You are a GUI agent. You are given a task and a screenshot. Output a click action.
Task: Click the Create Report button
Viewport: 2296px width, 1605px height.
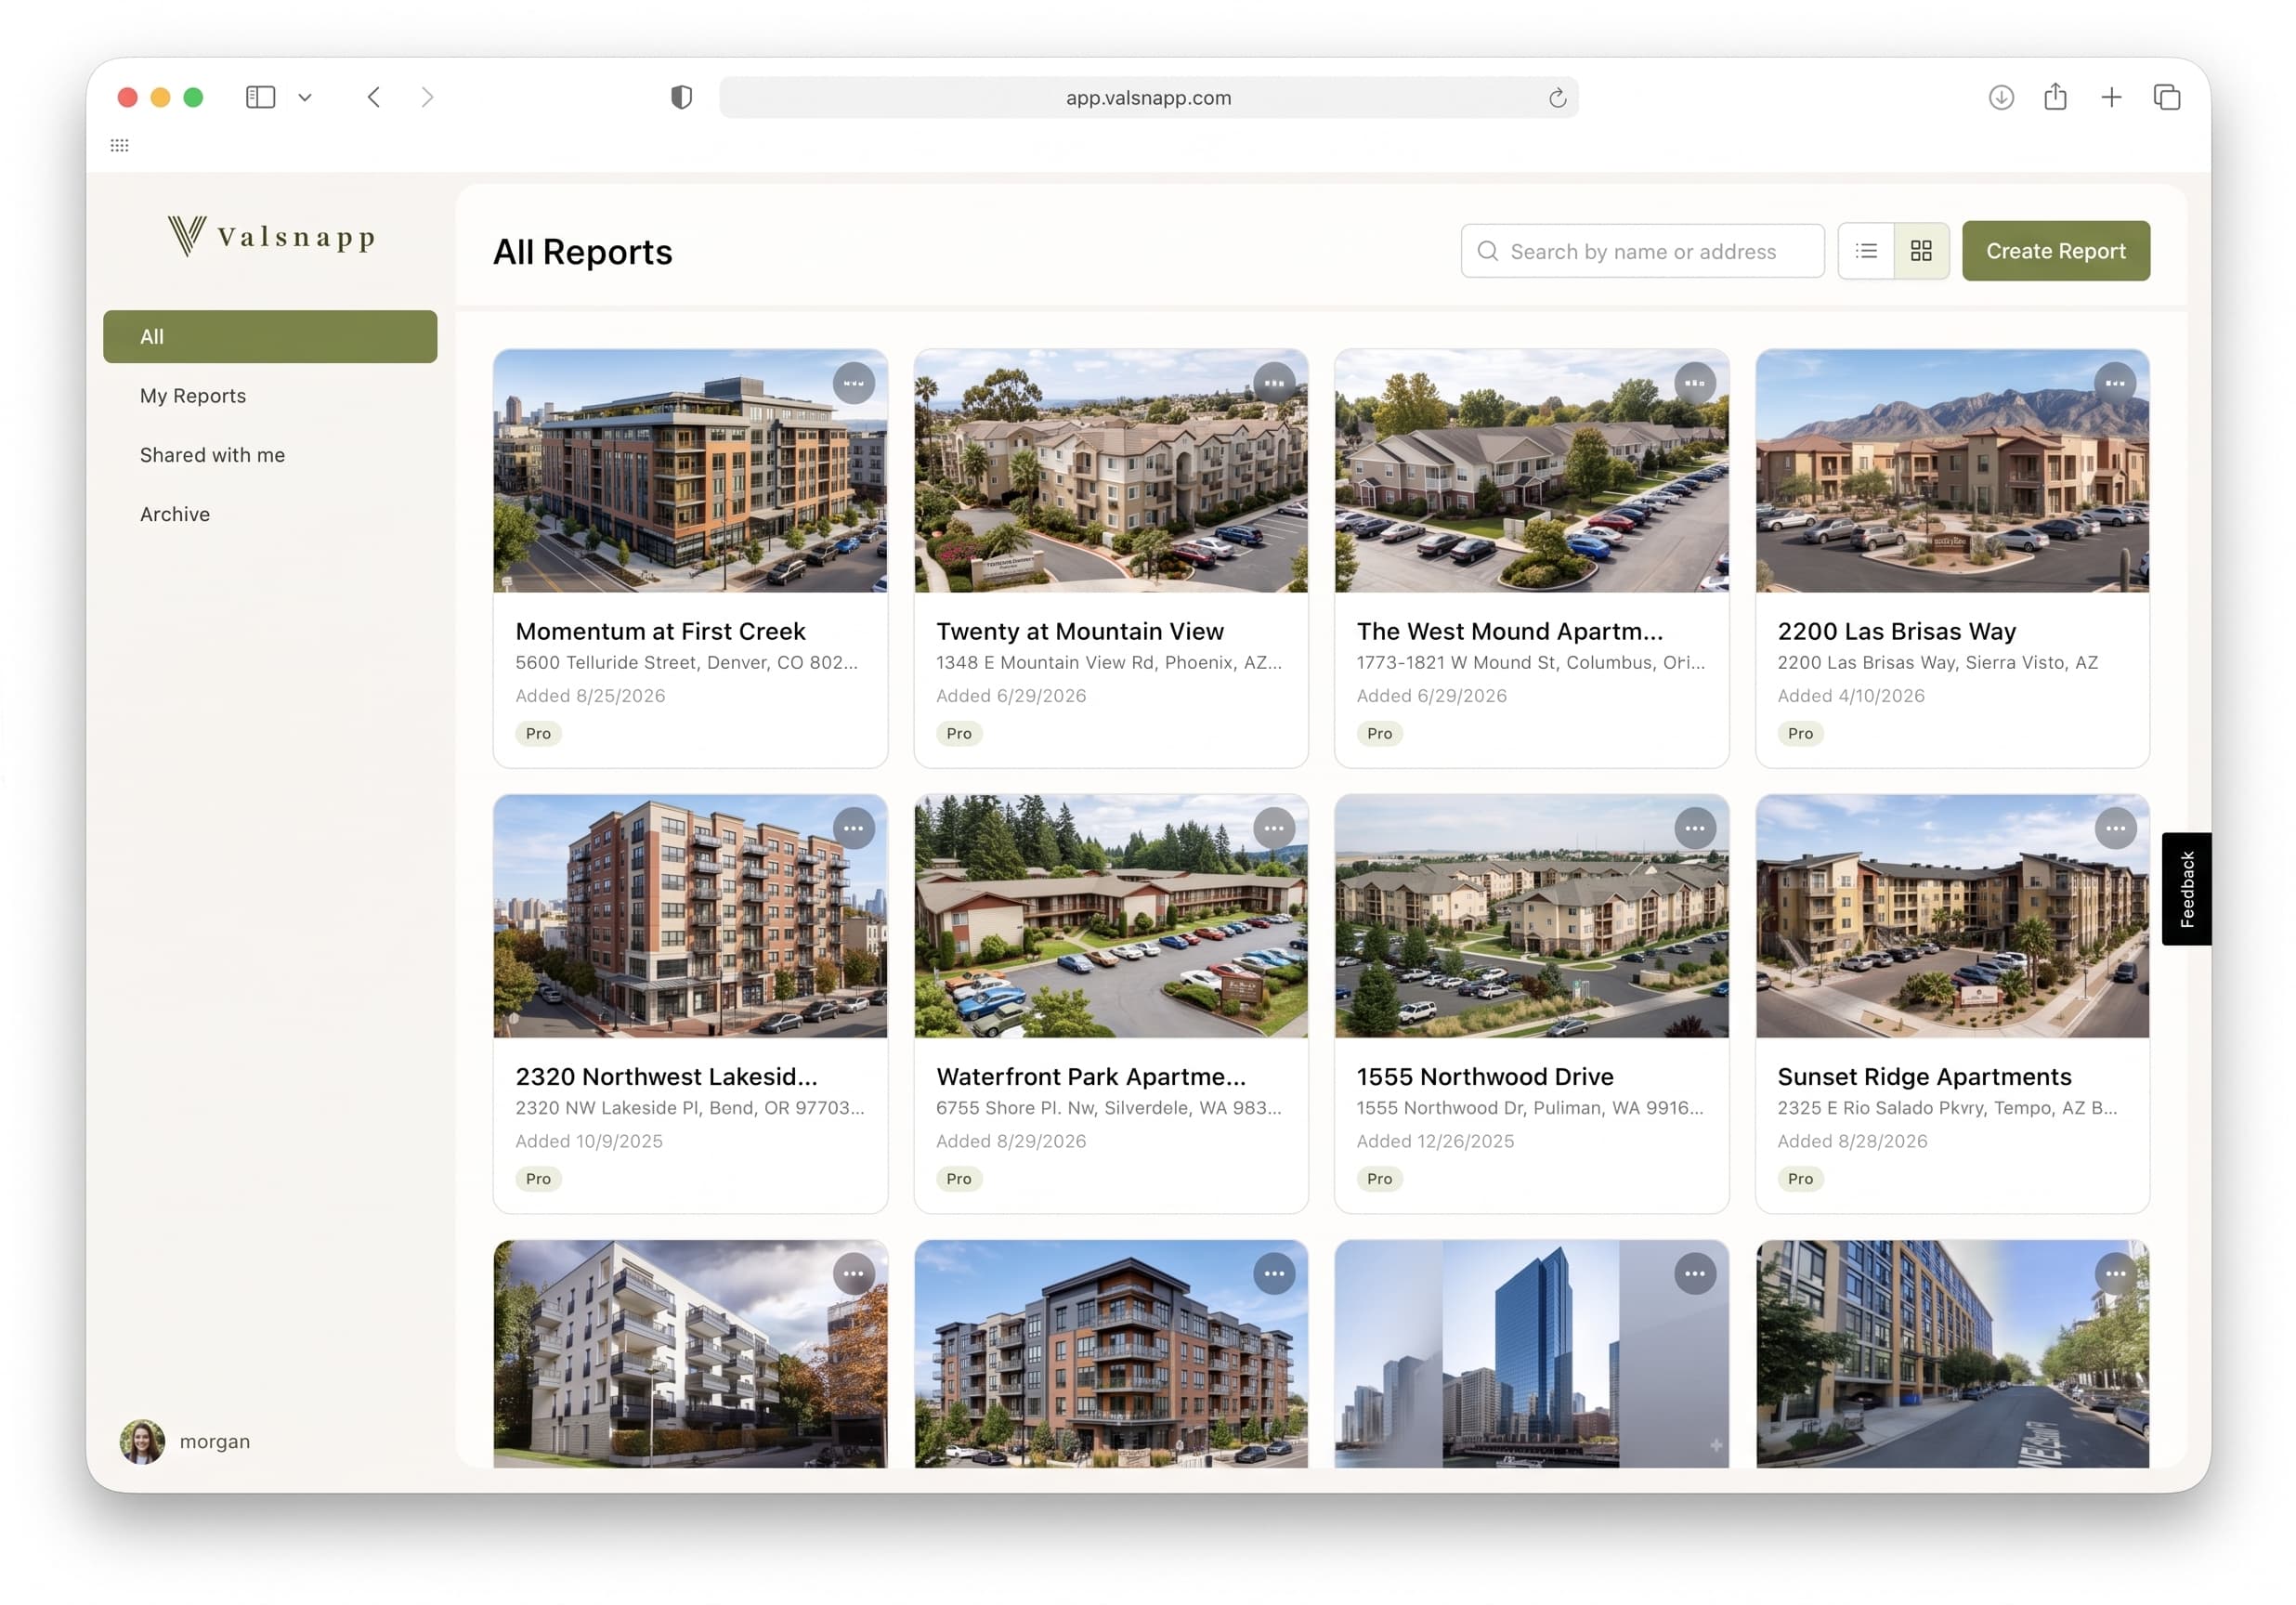[x=2055, y=251]
